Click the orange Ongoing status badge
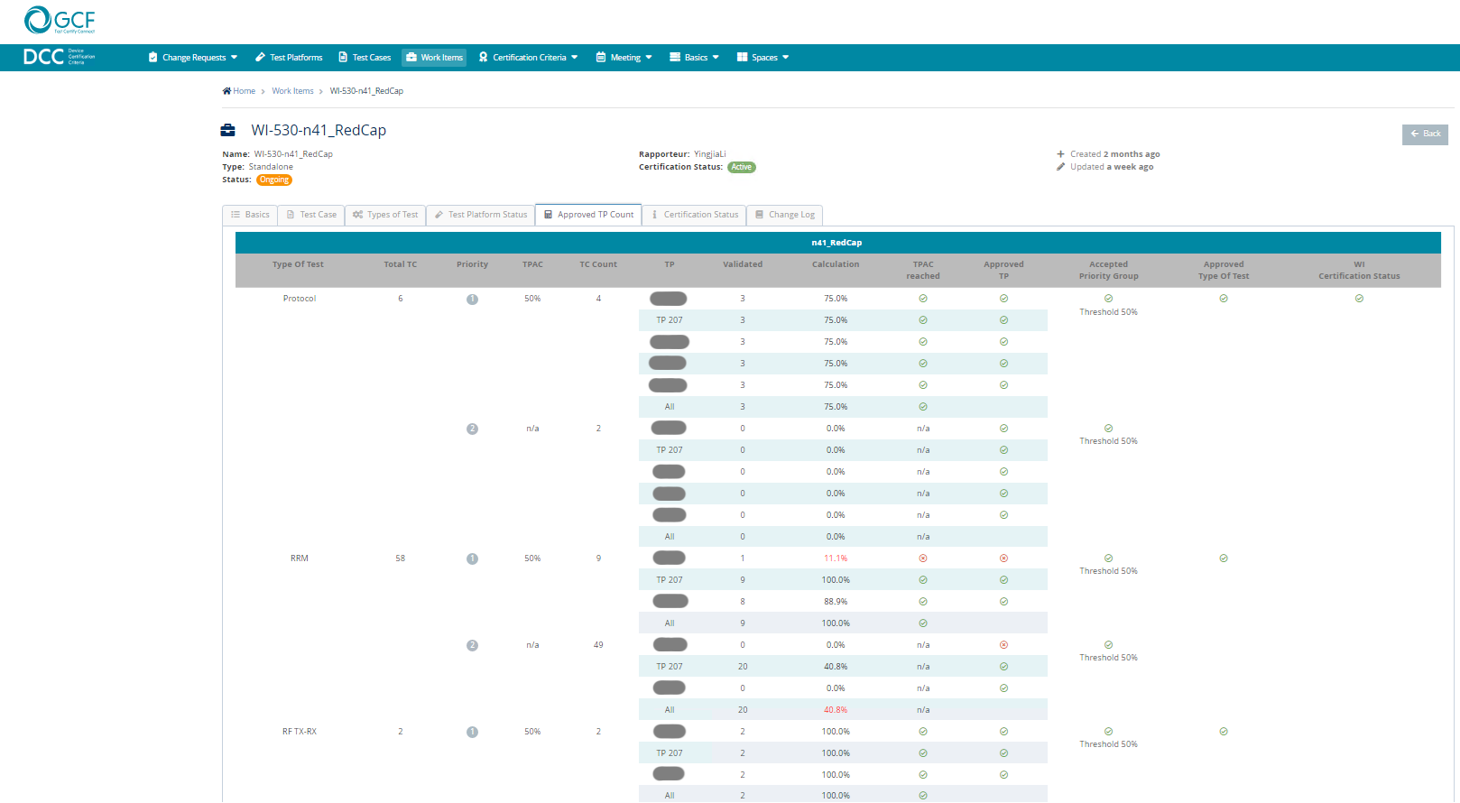The width and height of the screenshot is (1460, 803). pyautogui.click(x=274, y=180)
